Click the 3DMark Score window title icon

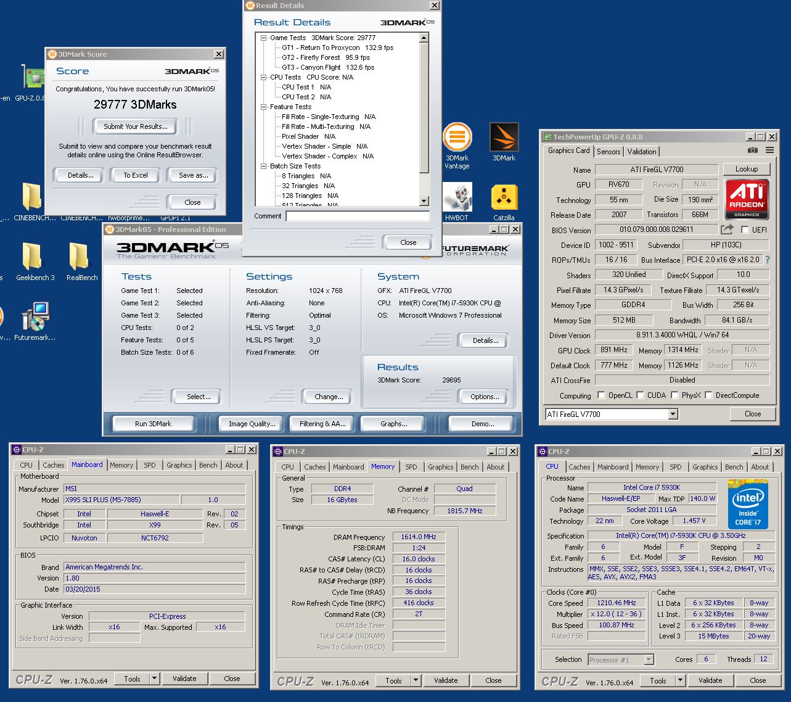(52, 54)
